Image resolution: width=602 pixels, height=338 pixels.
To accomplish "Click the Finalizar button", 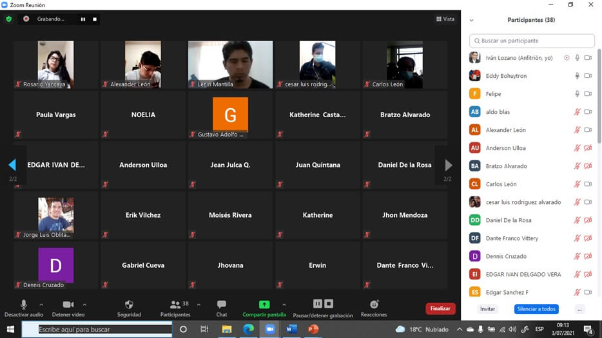I will coord(440,308).
